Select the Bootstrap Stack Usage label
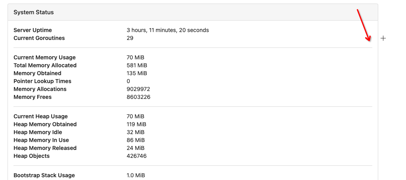The image size is (406, 180). [44, 175]
